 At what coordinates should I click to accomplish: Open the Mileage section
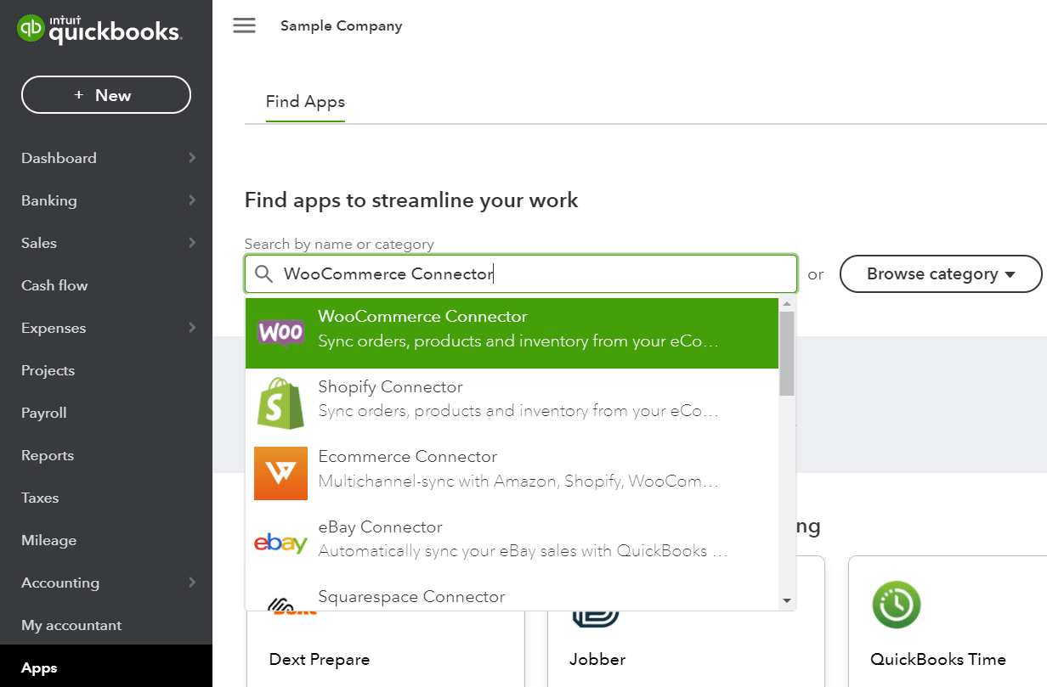pyautogui.click(x=106, y=540)
